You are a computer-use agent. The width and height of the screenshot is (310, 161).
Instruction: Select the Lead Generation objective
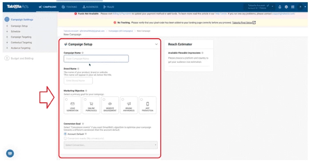pyautogui.click(x=72, y=105)
